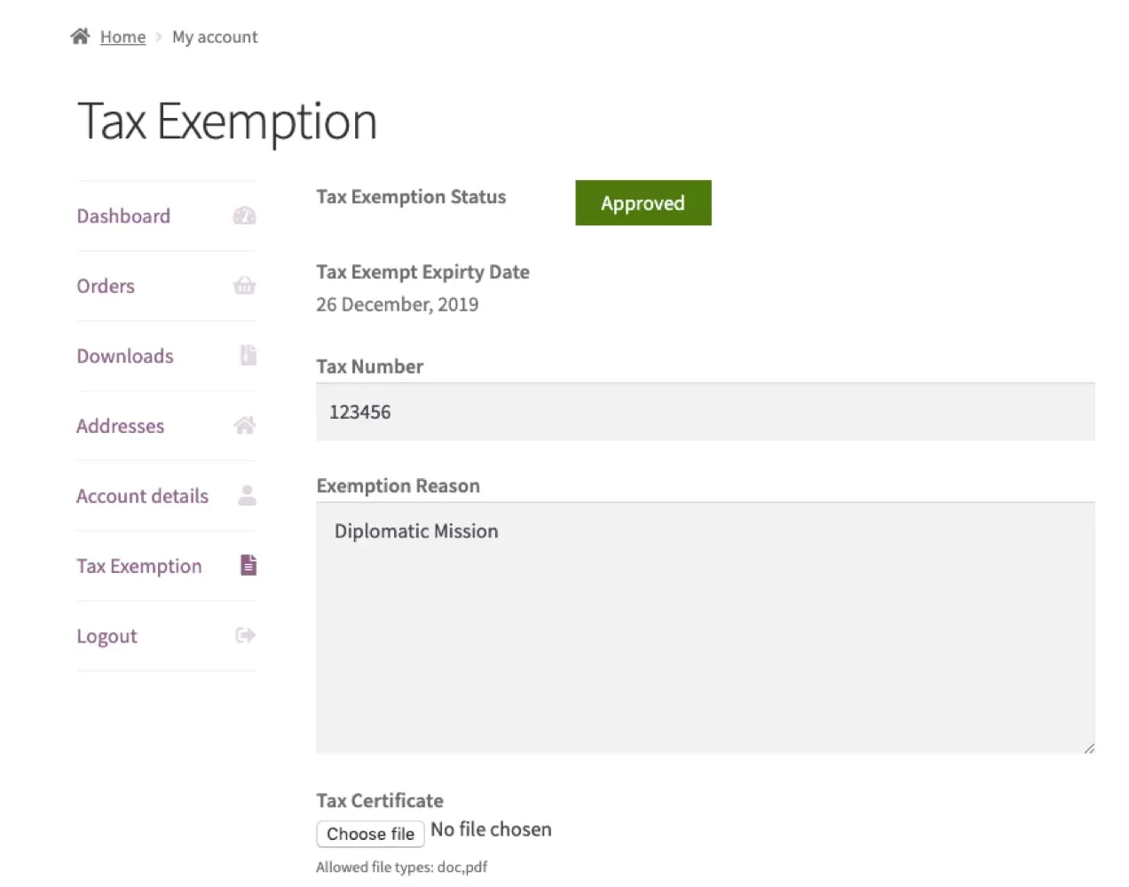The width and height of the screenshot is (1129, 887).
Task: Open the Home breadcrumb link
Action: 122,37
